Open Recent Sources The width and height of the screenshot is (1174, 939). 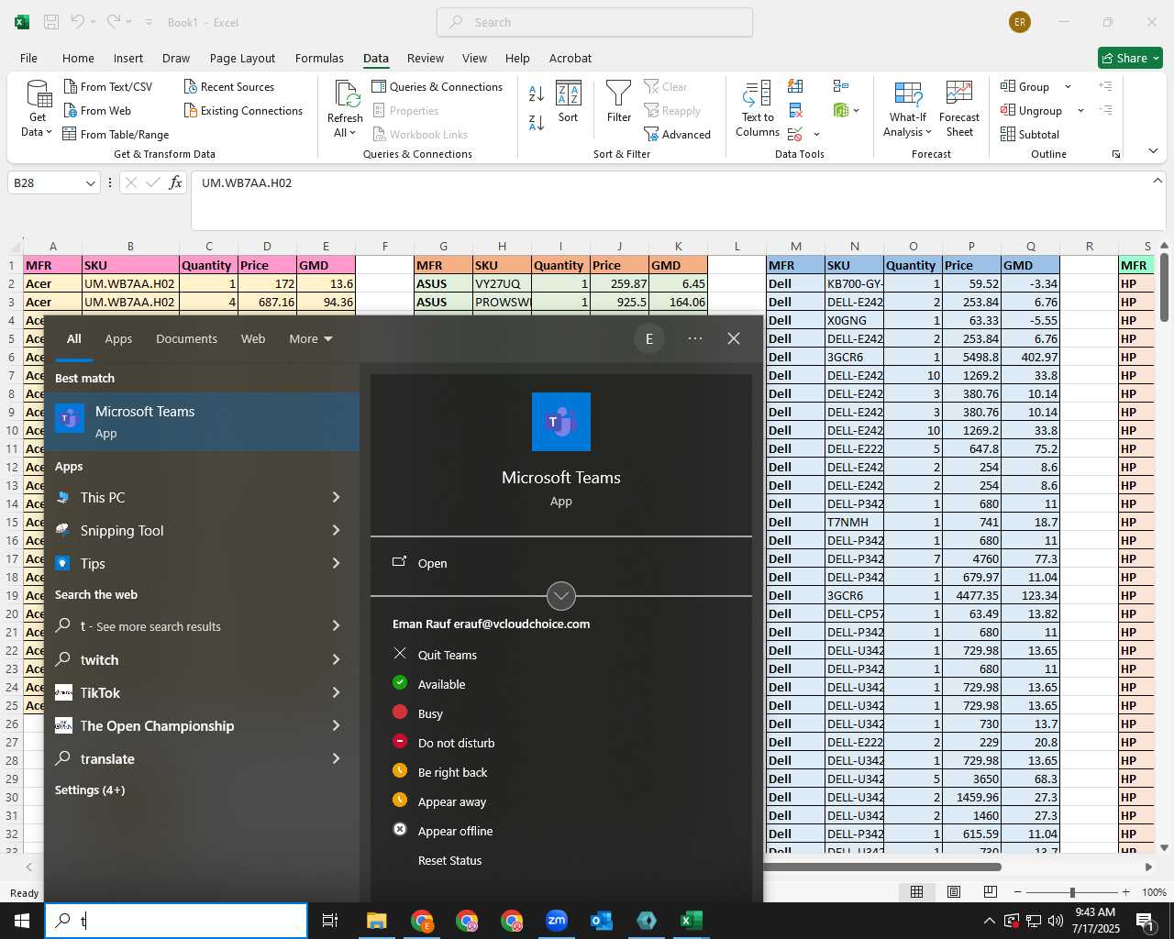tap(228, 86)
